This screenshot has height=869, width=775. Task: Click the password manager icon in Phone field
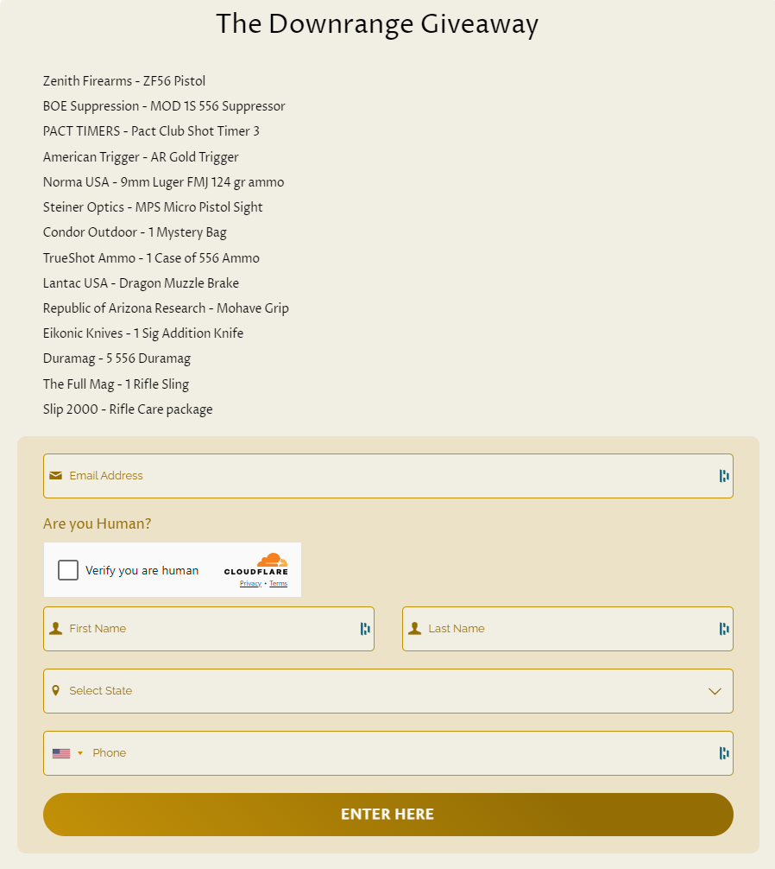pos(723,752)
